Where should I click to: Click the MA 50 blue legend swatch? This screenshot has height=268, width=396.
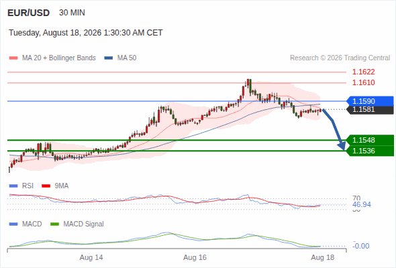109,58
